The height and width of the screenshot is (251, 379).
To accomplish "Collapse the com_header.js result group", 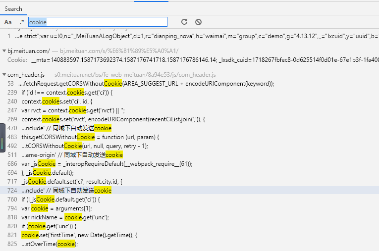I will [4, 75].
